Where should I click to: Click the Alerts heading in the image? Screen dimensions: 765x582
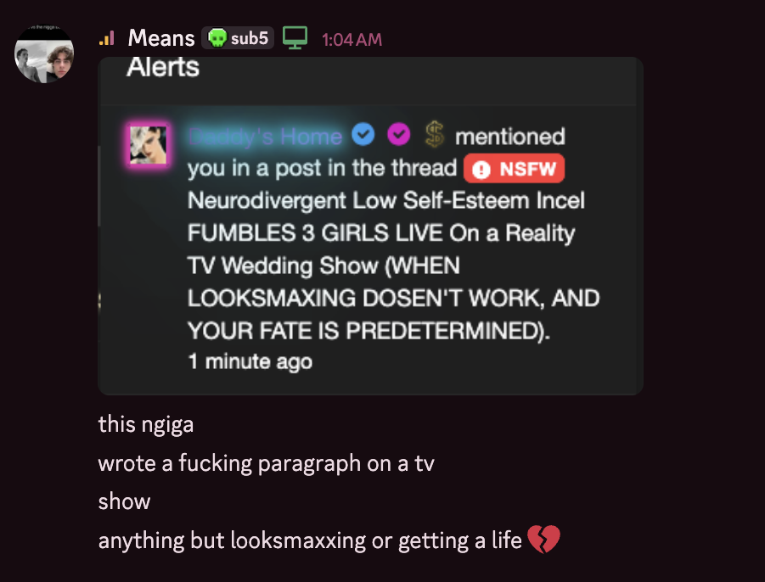click(x=163, y=67)
